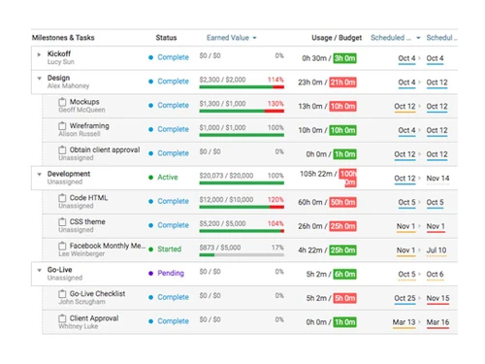Click Development's red 100h budget badge
Screen dimensions: 485x364
pyautogui.click(x=347, y=178)
